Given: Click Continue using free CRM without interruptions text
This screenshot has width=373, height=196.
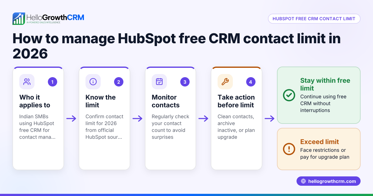Looking at the screenshot, I should coord(323,103).
